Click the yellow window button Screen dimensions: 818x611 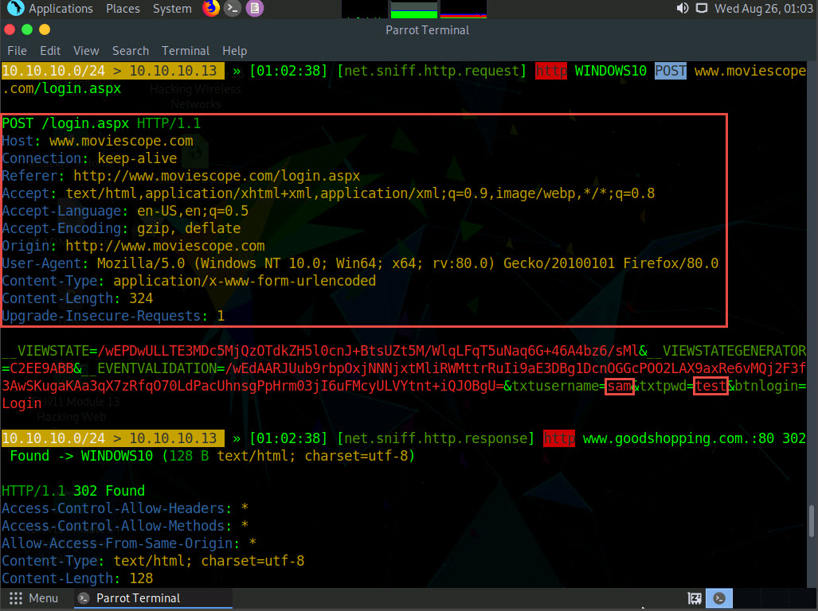(x=45, y=29)
